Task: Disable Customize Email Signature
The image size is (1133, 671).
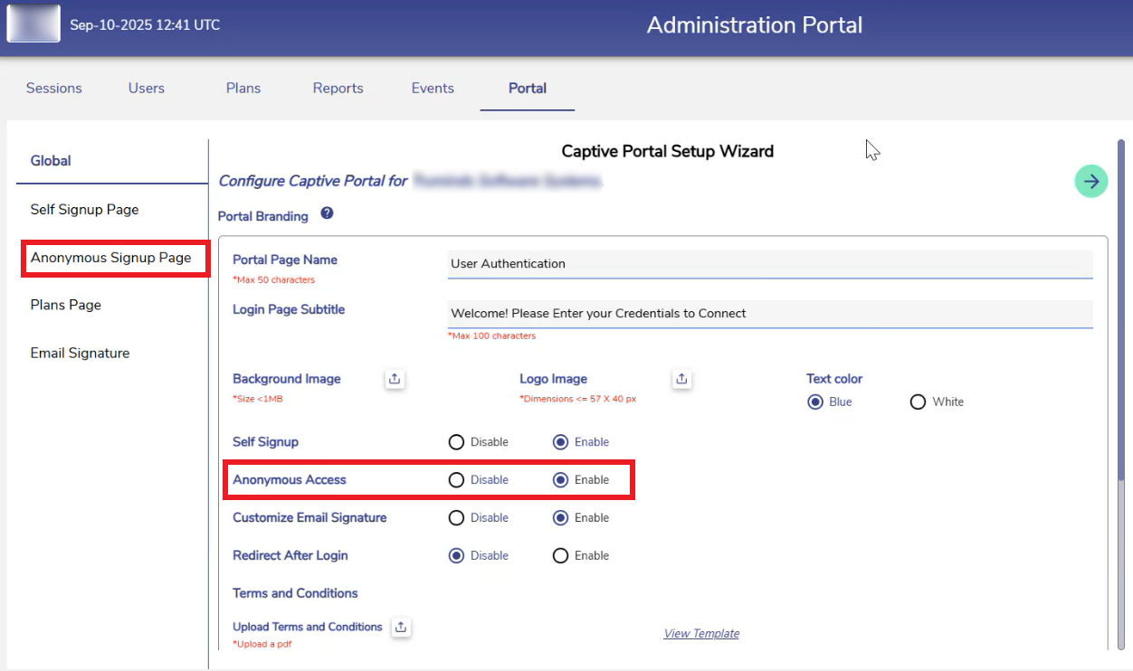Action: coord(456,518)
